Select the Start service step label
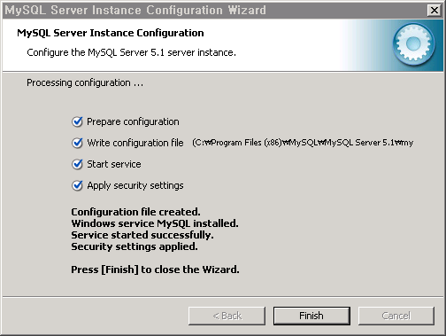 [114, 164]
